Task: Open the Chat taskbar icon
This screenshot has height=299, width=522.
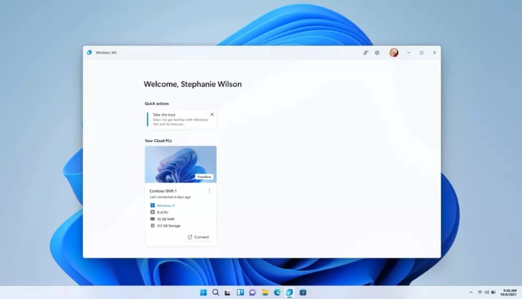Action: point(253,292)
